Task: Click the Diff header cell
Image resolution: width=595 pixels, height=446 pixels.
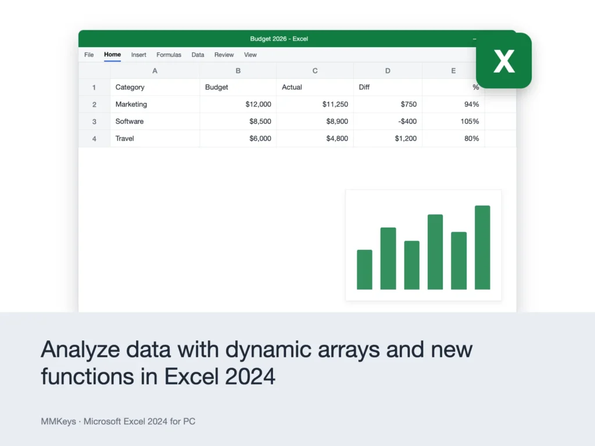Action: tap(388, 87)
